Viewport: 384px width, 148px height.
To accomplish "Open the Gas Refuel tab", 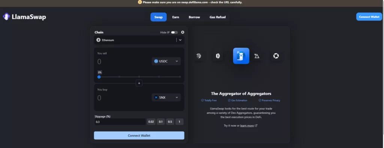I will [217, 17].
